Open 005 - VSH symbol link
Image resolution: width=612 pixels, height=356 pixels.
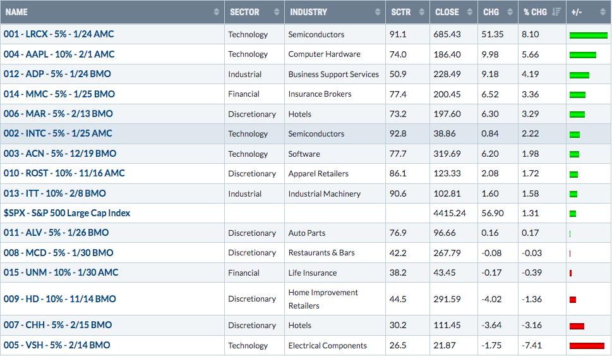point(57,345)
